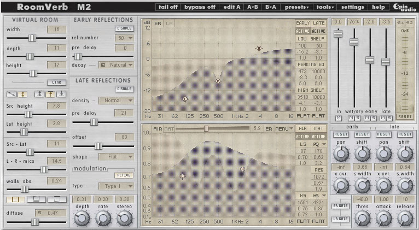Click bypass off in top bar

point(200,7)
